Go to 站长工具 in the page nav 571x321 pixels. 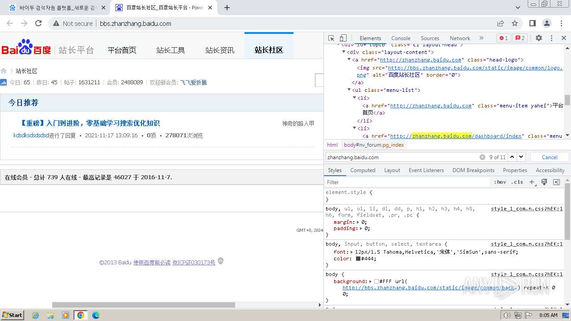coord(170,50)
